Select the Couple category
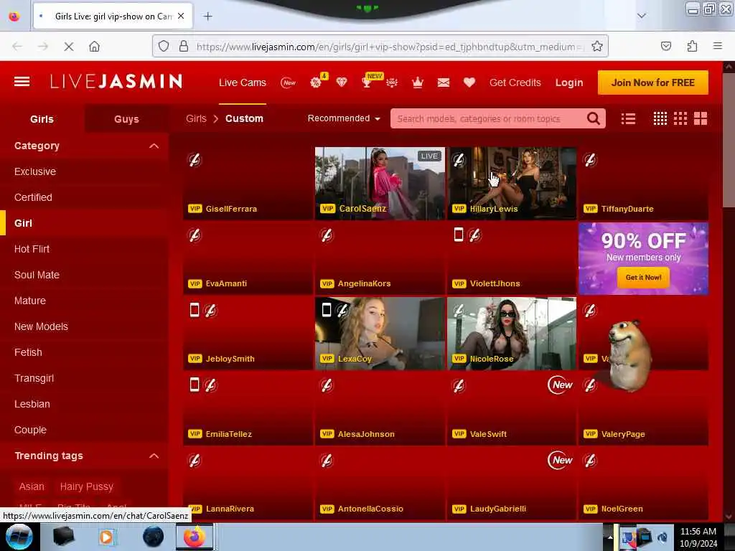Screen dimensions: 735x551 (x=30, y=430)
